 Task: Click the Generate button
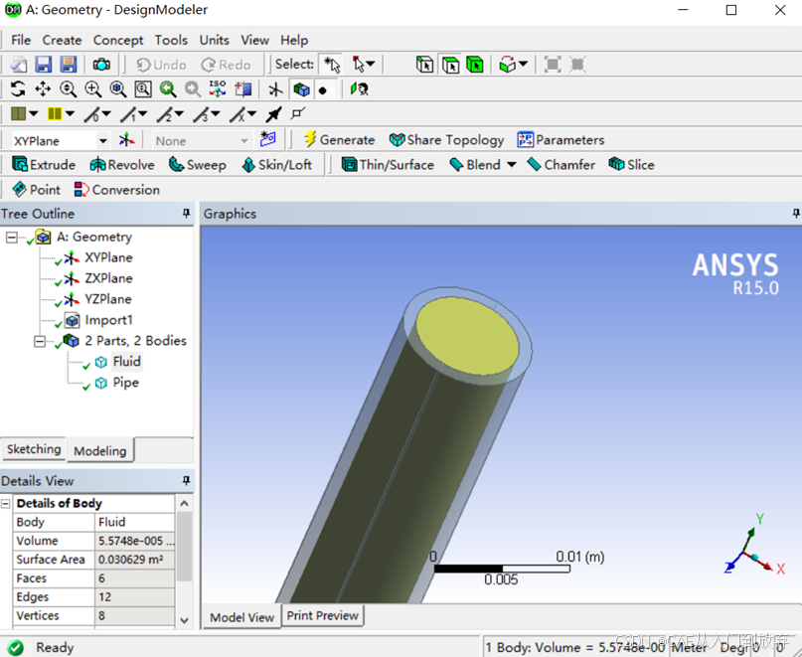[x=339, y=140]
